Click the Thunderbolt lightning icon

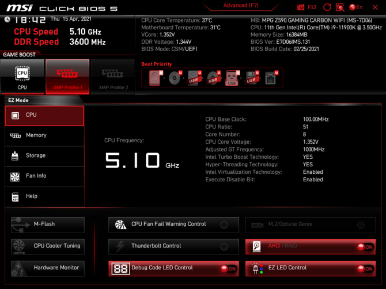click(120, 246)
